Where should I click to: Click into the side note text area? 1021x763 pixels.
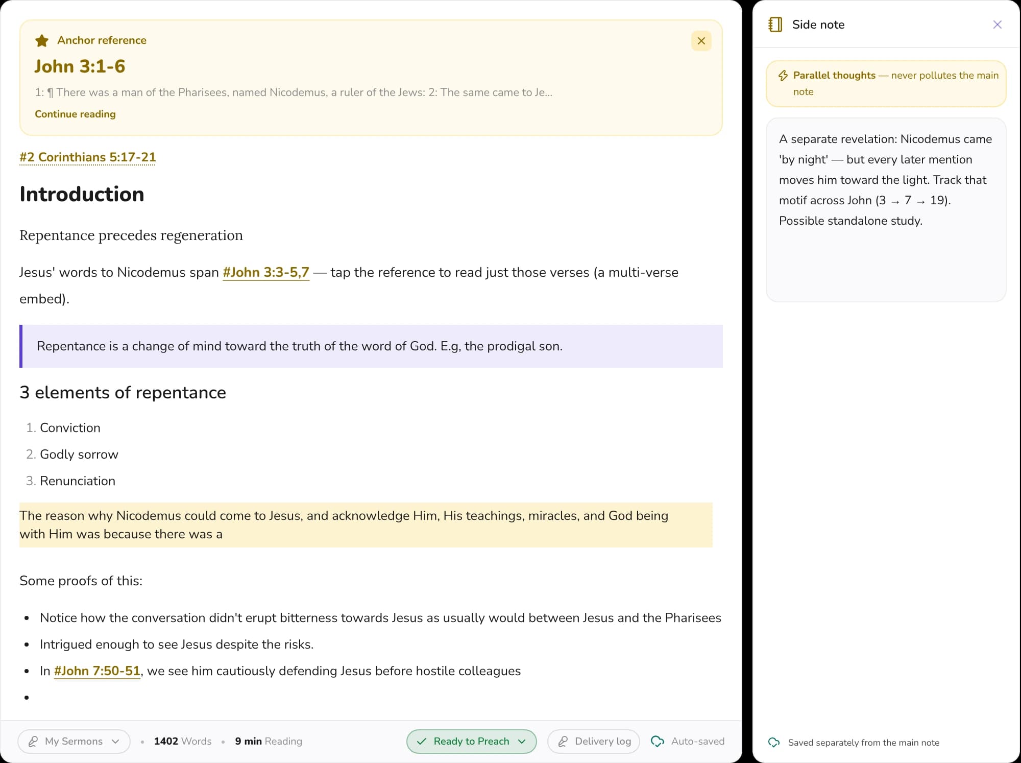coord(886,210)
